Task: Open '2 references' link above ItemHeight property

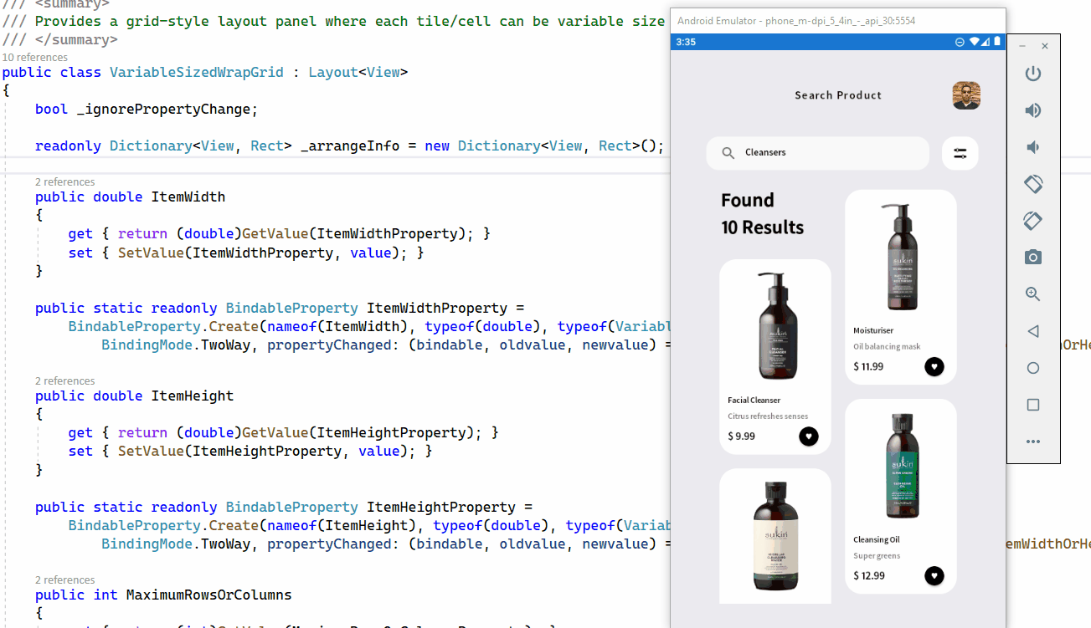Action: (65, 380)
